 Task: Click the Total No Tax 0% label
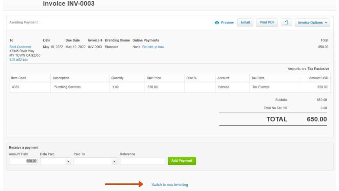[x=275, y=108]
